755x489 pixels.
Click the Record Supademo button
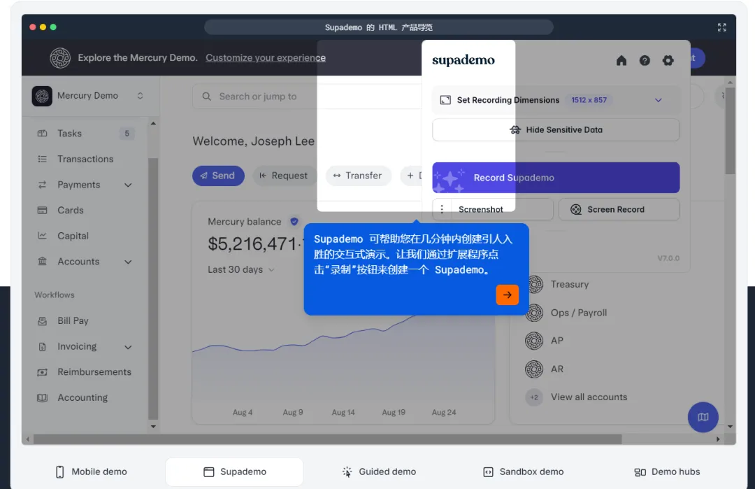tap(555, 178)
